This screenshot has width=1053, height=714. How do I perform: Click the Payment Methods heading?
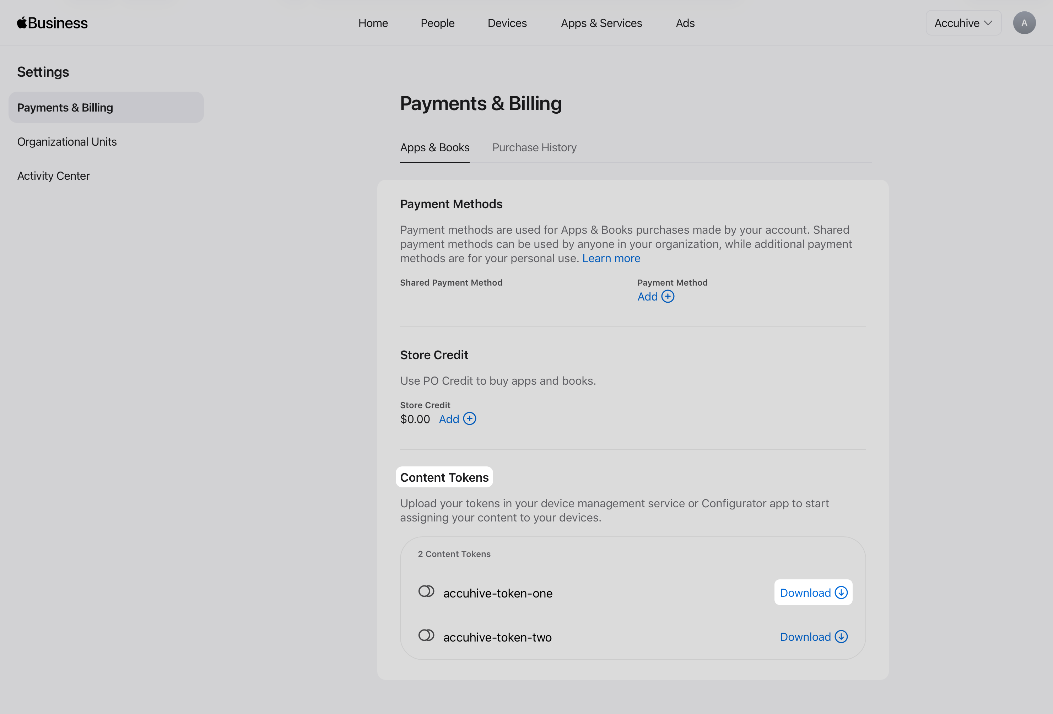[x=451, y=204]
